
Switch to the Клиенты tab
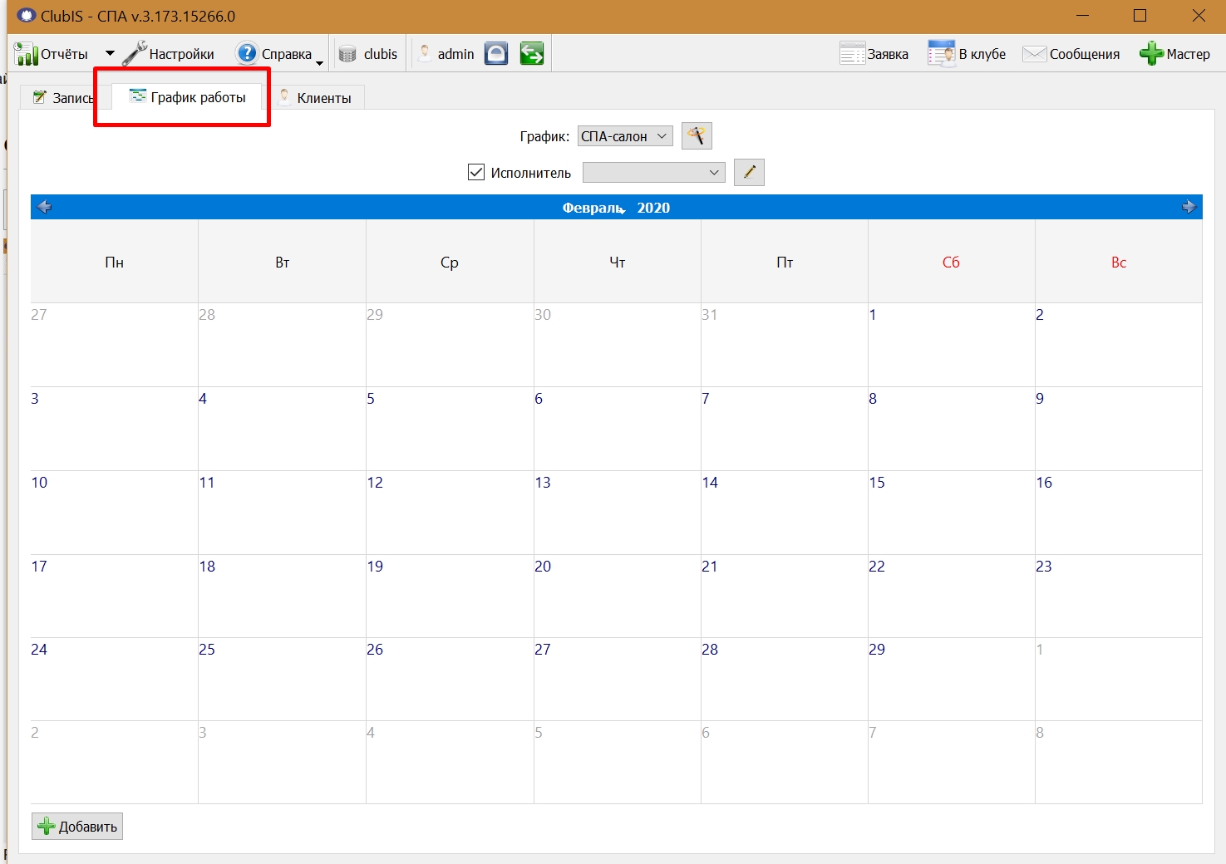[315, 98]
